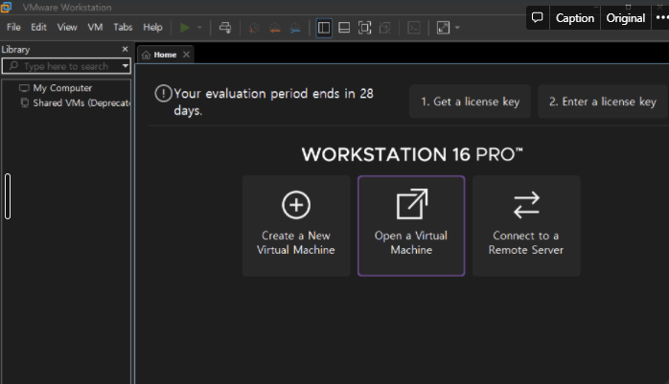The height and width of the screenshot is (384, 669).
Task: Close the Library panel
Action: 125,50
